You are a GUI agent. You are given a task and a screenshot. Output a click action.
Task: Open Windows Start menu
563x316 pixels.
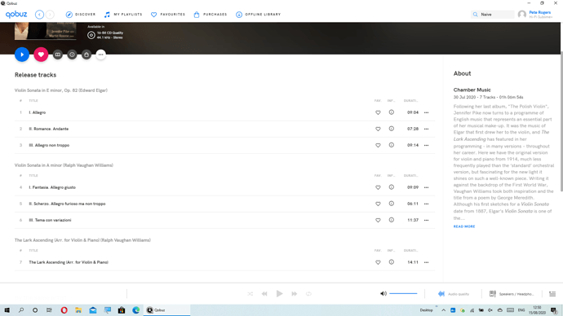(7, 310)
